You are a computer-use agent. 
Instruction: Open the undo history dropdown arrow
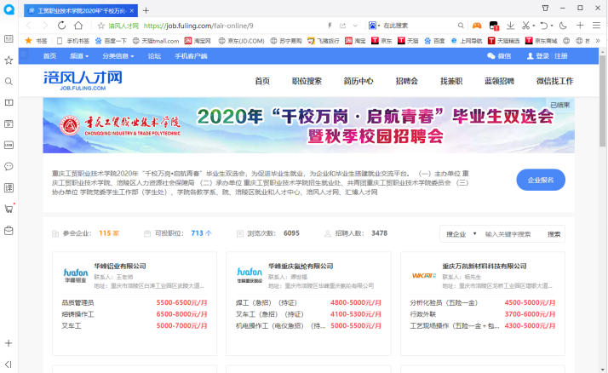tap(552, 26)
